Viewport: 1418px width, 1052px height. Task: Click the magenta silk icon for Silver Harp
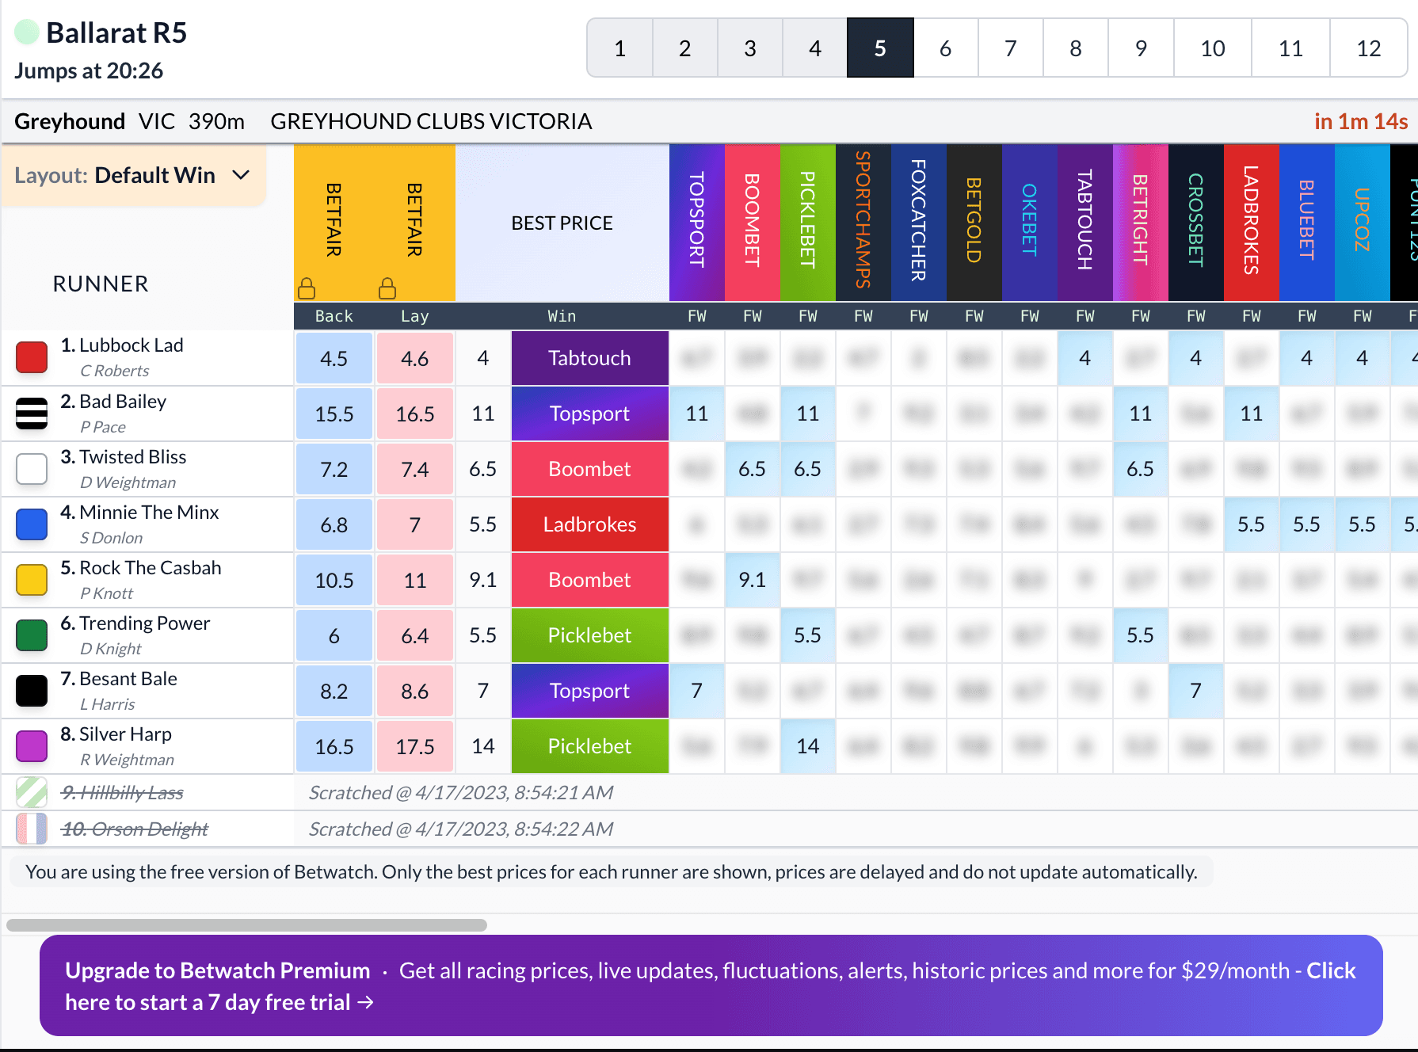[x=31, y=745]
